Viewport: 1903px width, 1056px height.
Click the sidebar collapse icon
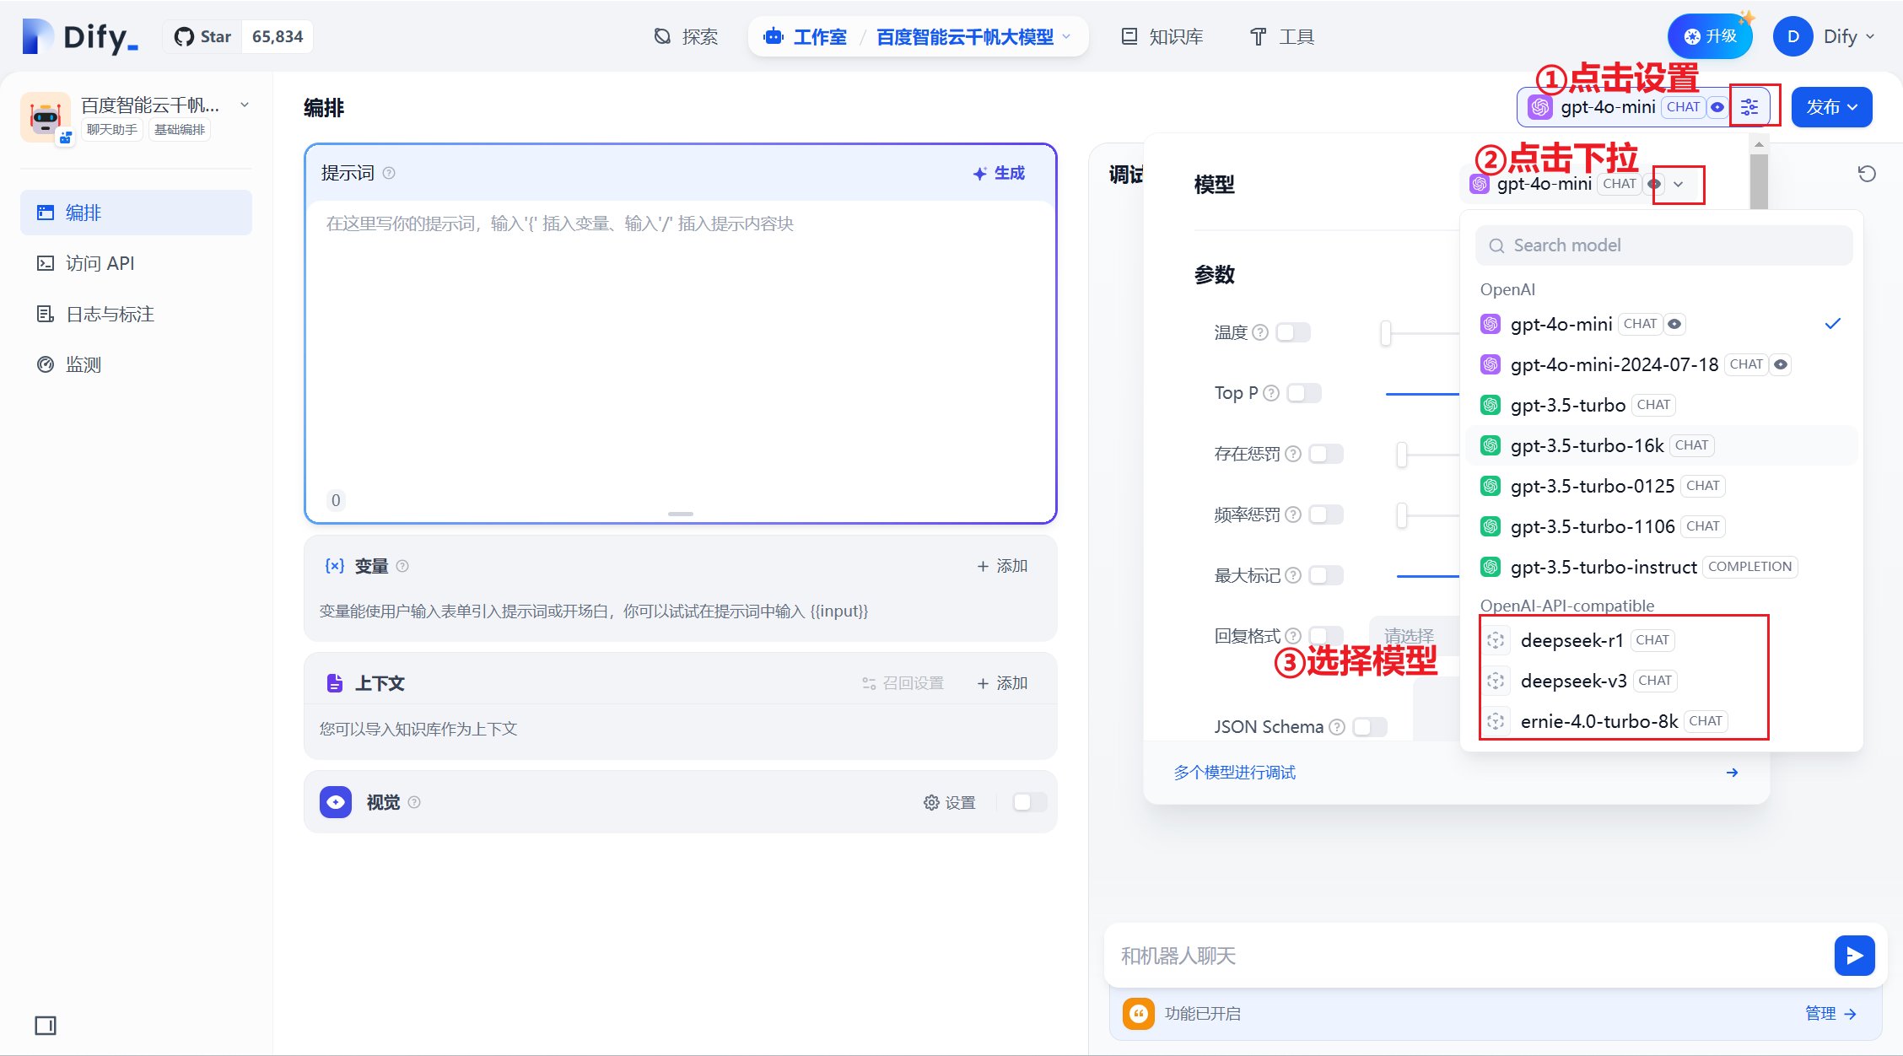coord(46,1026)
